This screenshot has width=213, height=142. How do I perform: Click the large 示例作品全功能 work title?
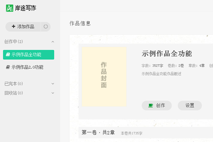coord(166,54)
